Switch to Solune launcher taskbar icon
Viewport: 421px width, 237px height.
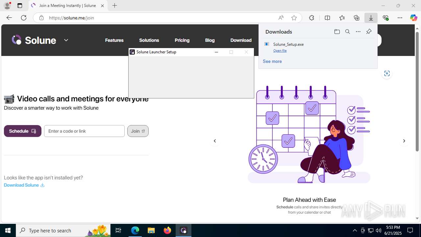pos(184,230)
